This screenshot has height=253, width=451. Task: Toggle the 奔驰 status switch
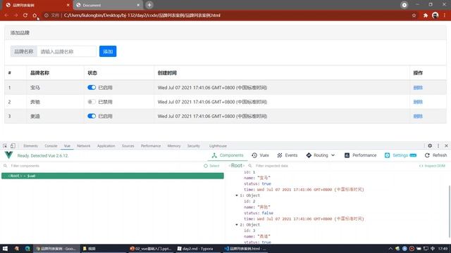(x=92, y=102)
